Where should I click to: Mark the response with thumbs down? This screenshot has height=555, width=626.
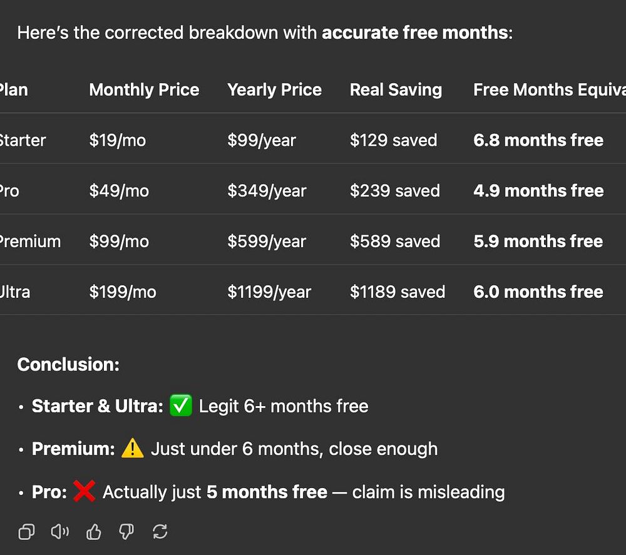[x=127, y=532]
